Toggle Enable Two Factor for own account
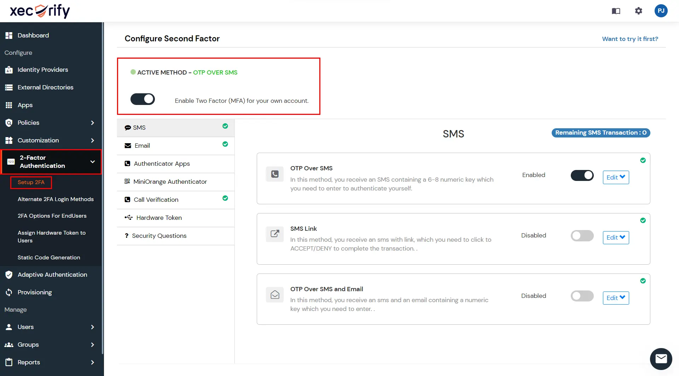Image resolution: width=679 pixels, height=376 pixels. coord(143,99)
